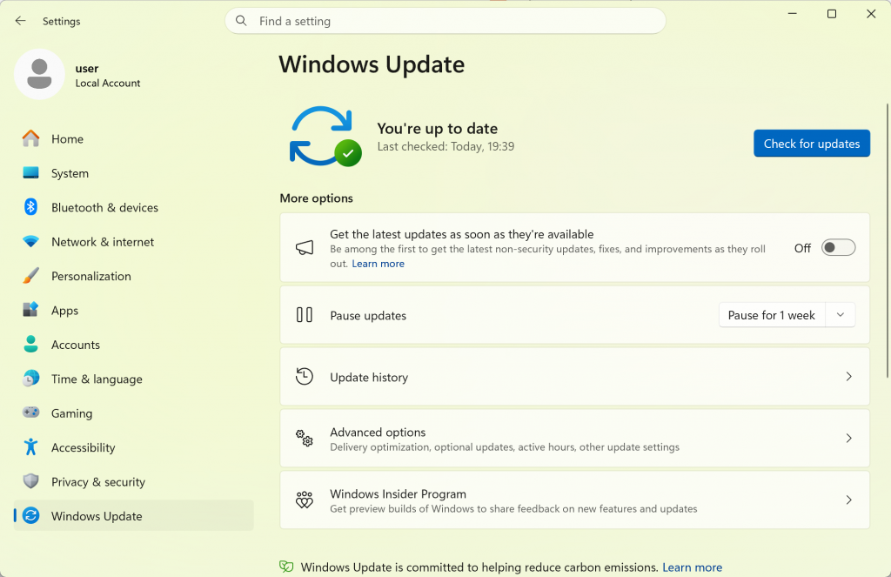Open Accessibility settings

tap(133, 446)
